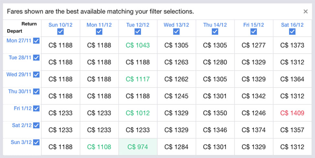Select the lowest fare C$ 974
Image resolution: width=315 pixels, height=158 pixels.
pyautogui.click(x=138, y=147)
